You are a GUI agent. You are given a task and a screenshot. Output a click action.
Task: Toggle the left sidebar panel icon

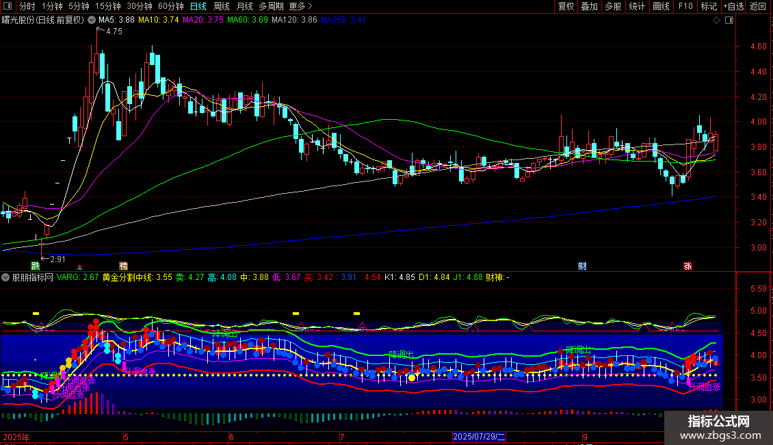point(8,7)
